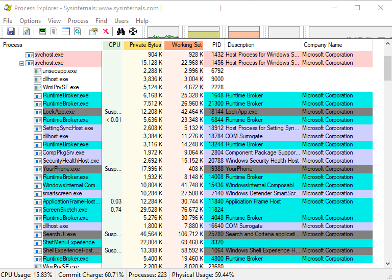Sort by the Working Set column header
This screenshot has width=392, height=280.
(184, 45)
